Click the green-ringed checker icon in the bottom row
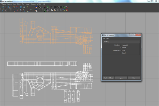This screenshot has height=106, width=159. [x=45, y=10]
